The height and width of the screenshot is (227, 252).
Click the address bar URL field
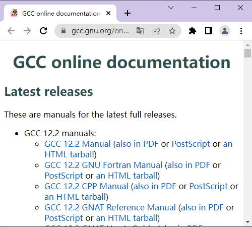(100, 31)
